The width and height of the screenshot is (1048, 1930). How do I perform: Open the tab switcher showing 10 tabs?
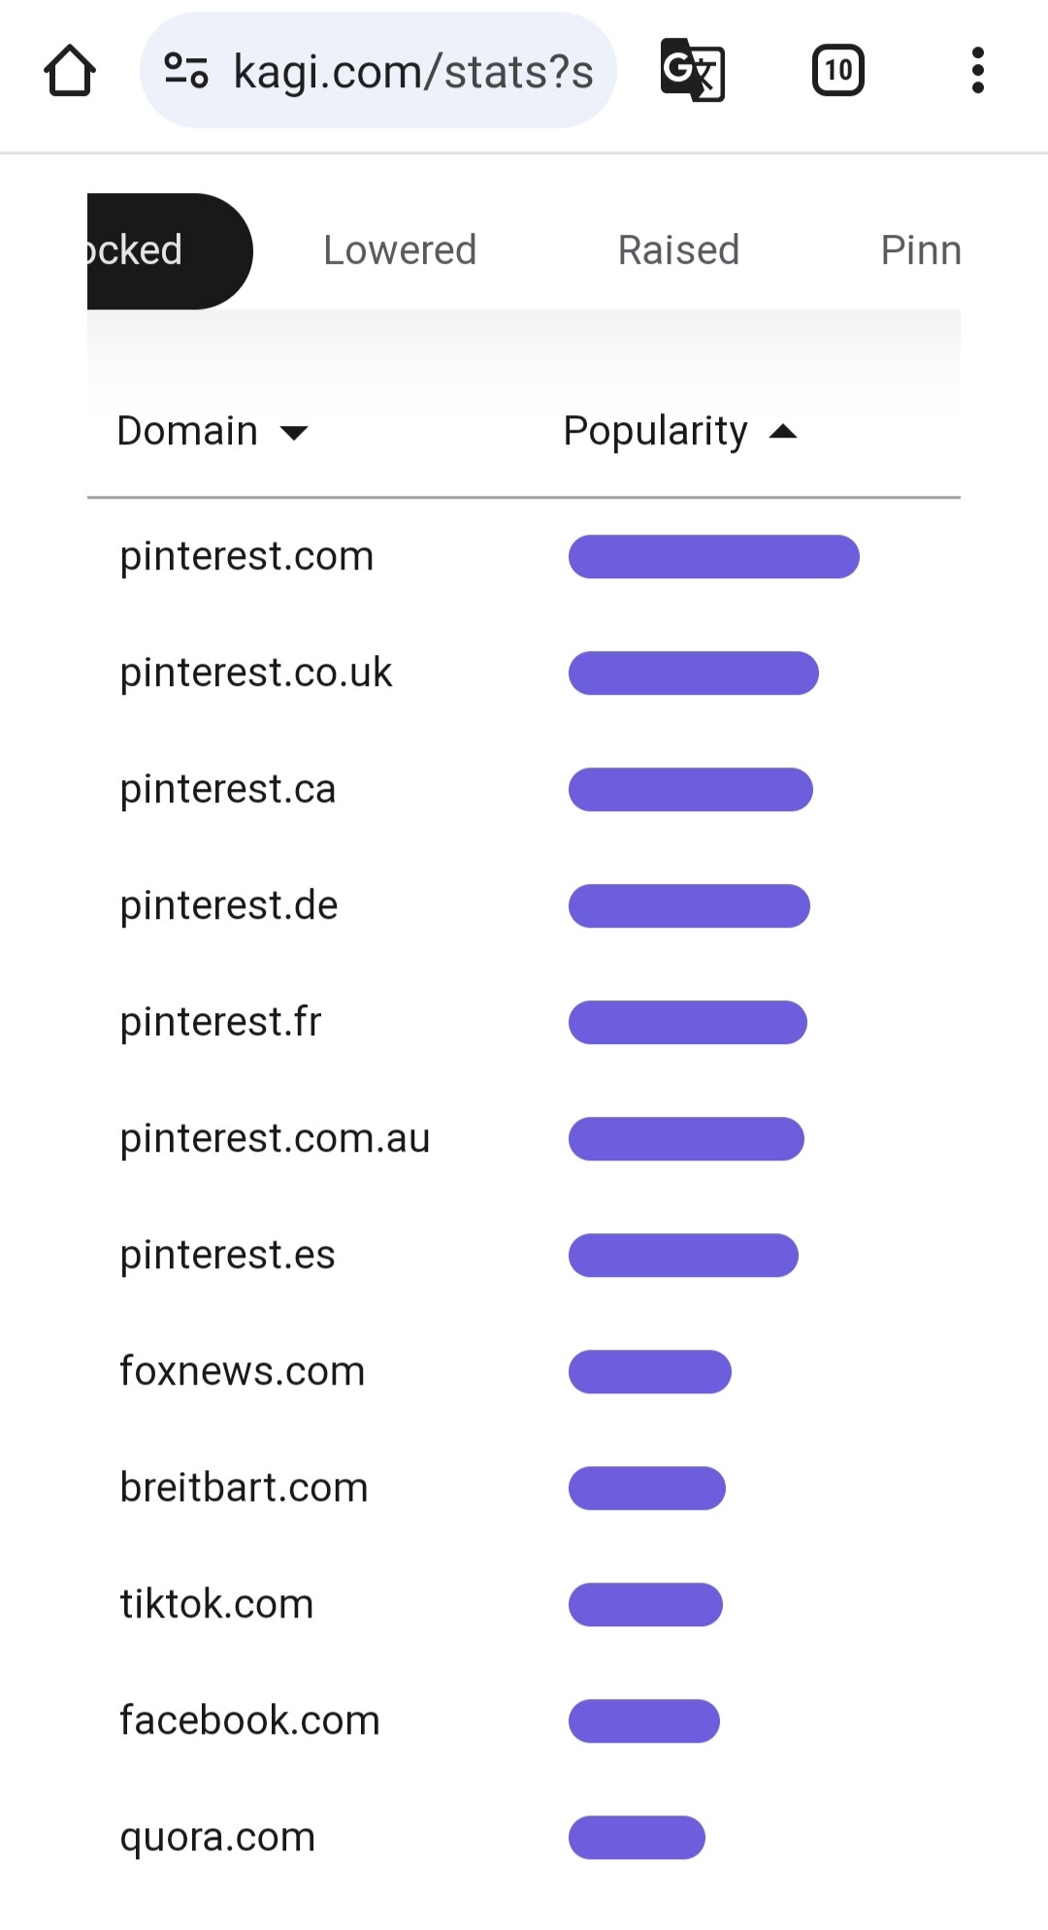(x=837, y=71)
